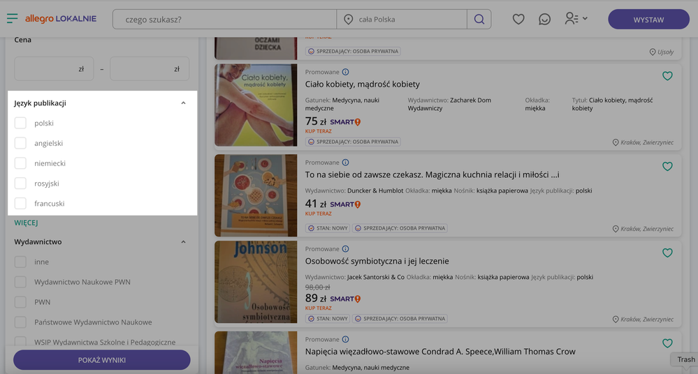Screen dimensions: 698x374
Task: Click WIĘCEJ to show more languages
Action: coord(26,223)
